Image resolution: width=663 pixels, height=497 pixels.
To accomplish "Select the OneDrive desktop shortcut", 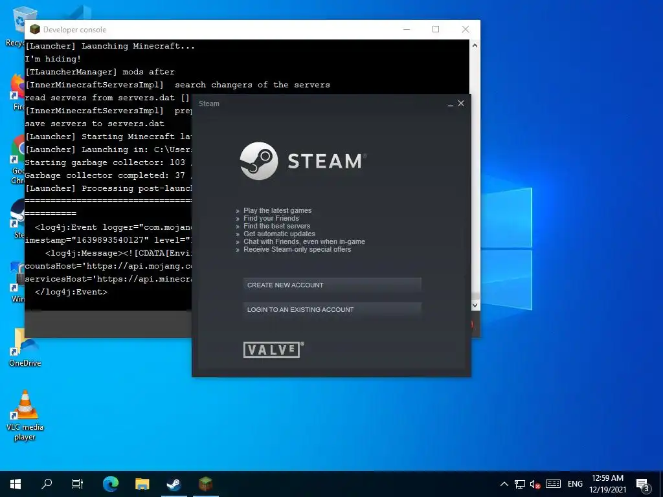I will (25, 348).
